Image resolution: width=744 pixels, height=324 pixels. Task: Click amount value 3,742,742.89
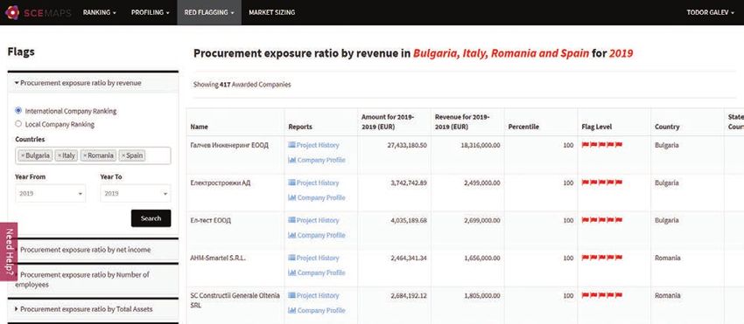click(x=409, y=183)
